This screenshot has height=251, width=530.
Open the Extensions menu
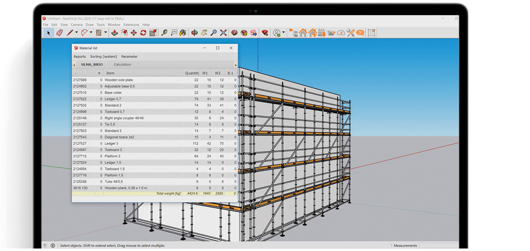(x=131, y=25)
